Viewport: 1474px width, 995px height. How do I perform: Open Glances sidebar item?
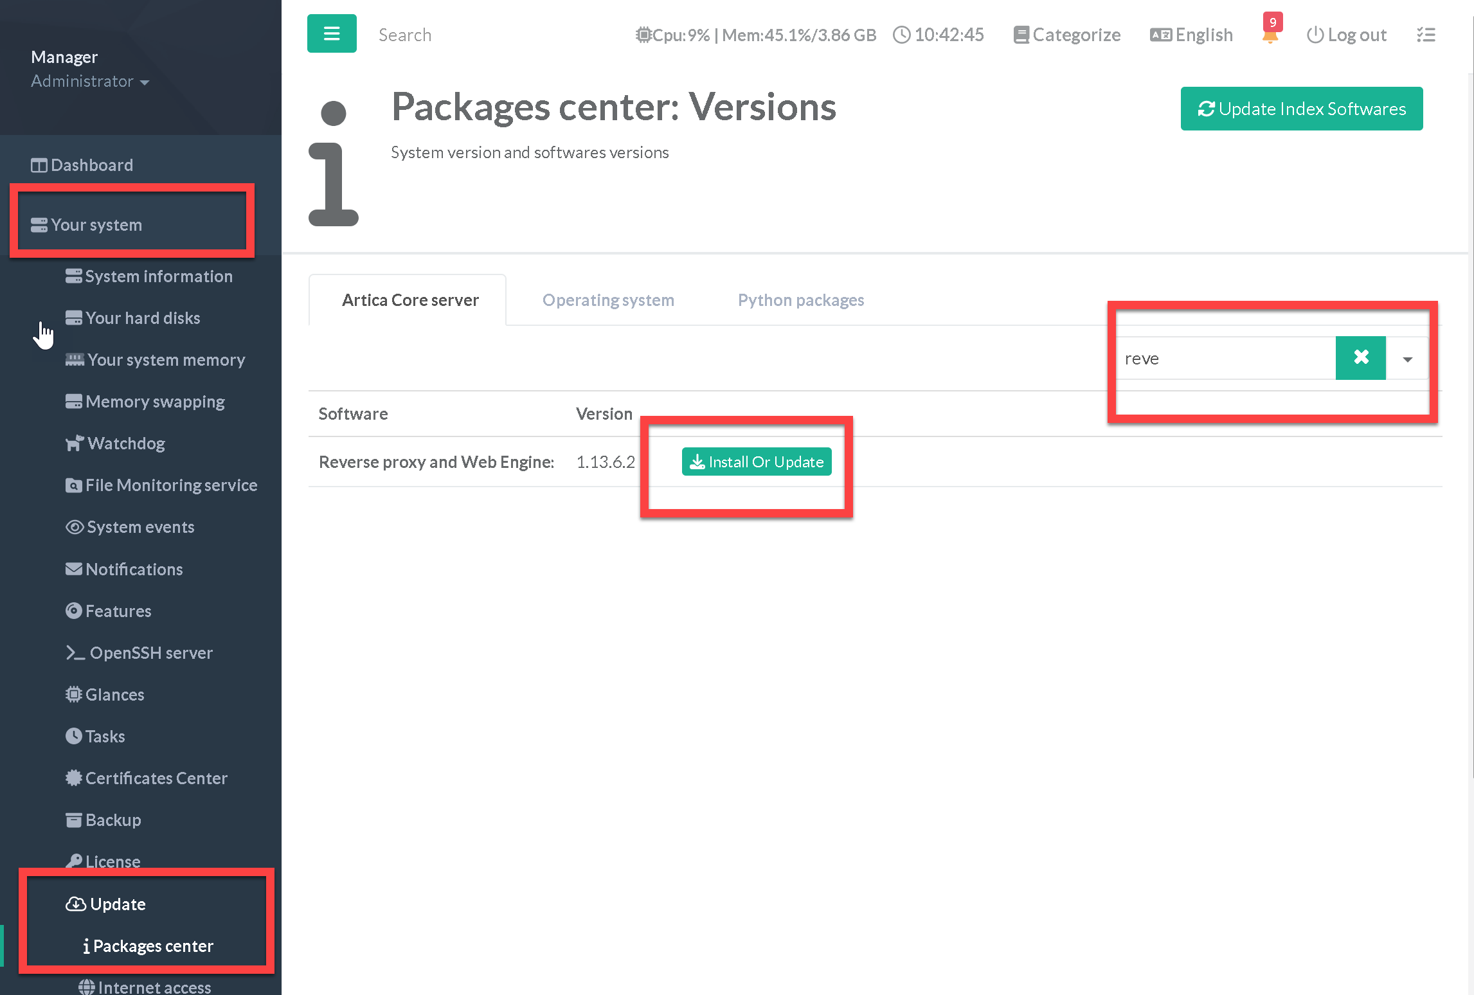[114, 695]
